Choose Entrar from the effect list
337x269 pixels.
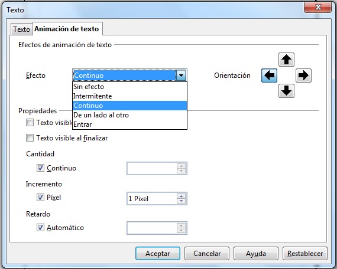[x=130, y=124]
